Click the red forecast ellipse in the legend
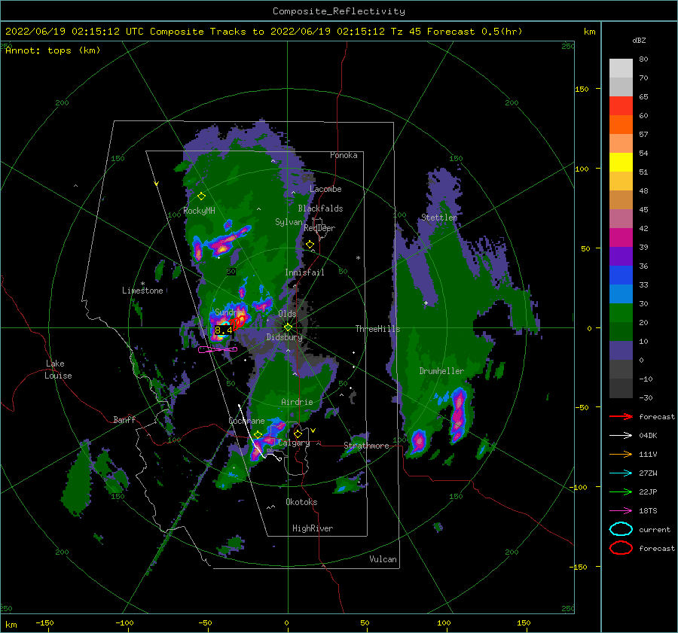 pos(621,548)
